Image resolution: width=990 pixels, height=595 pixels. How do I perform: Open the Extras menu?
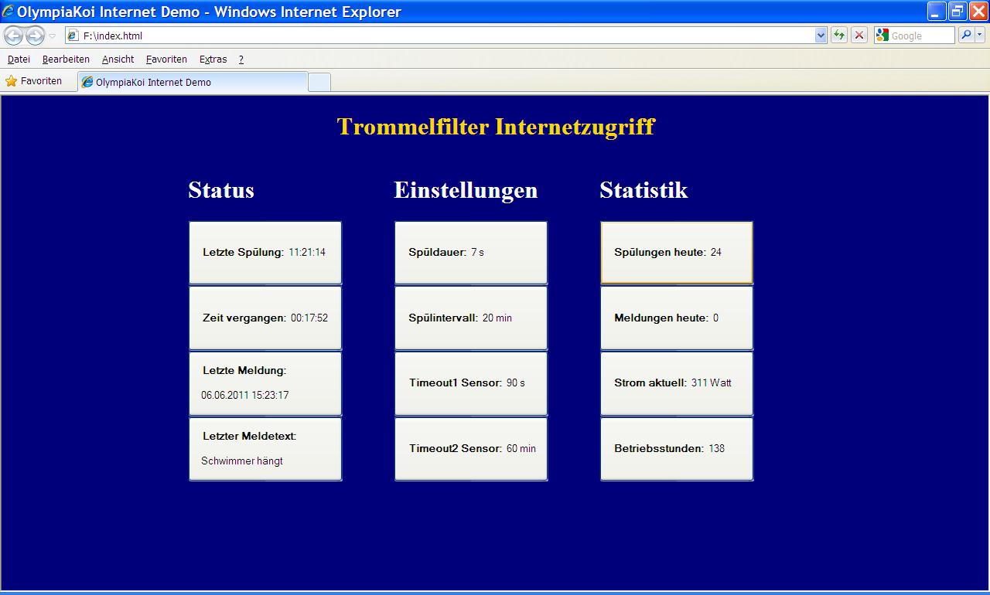(x=213, y=59)
